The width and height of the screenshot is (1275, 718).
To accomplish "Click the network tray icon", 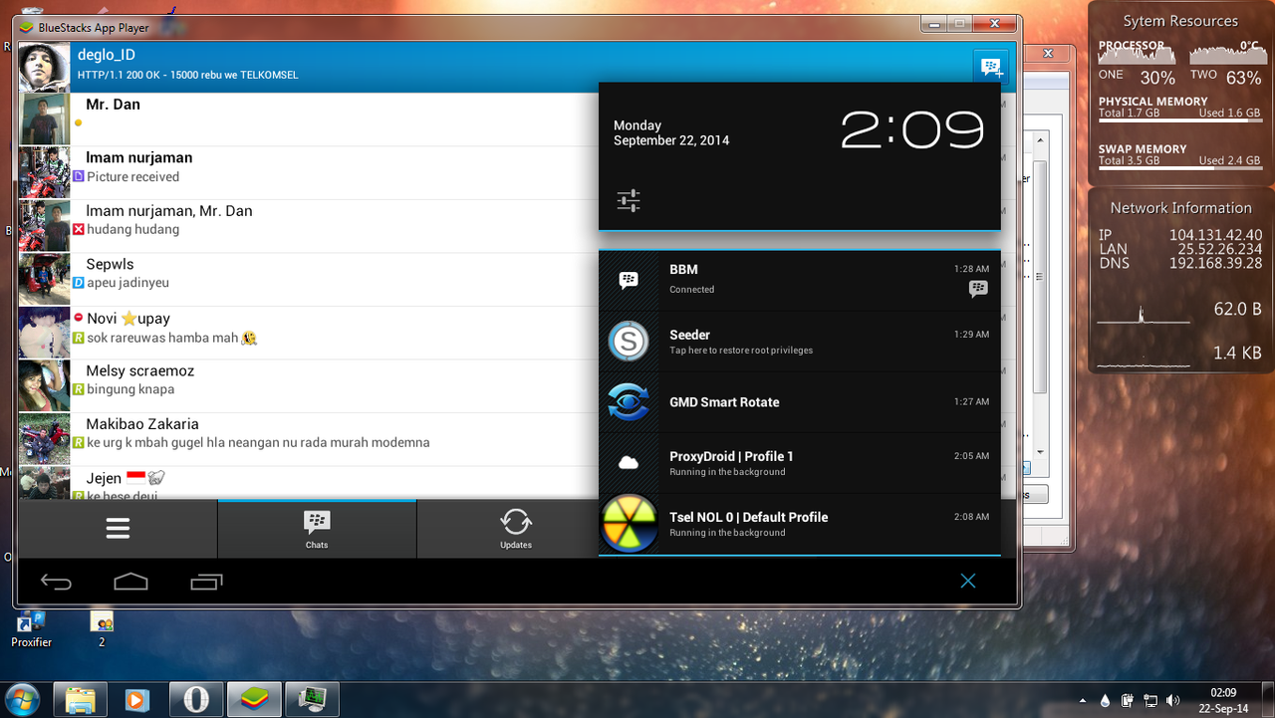I will click(1150, 700).
